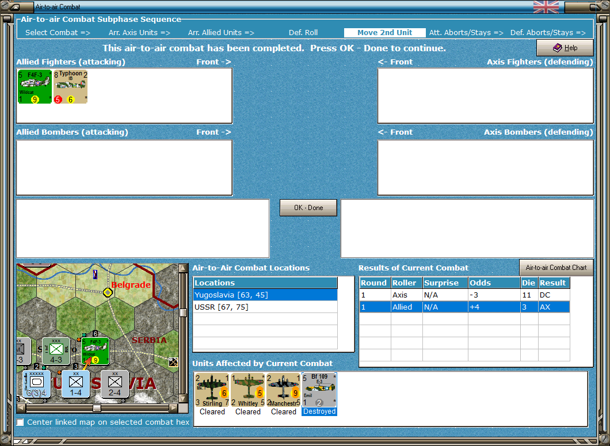
Task: Click the 'Def. Aborts/Stays =>' subphase step
Action: [x=548, y=33]
